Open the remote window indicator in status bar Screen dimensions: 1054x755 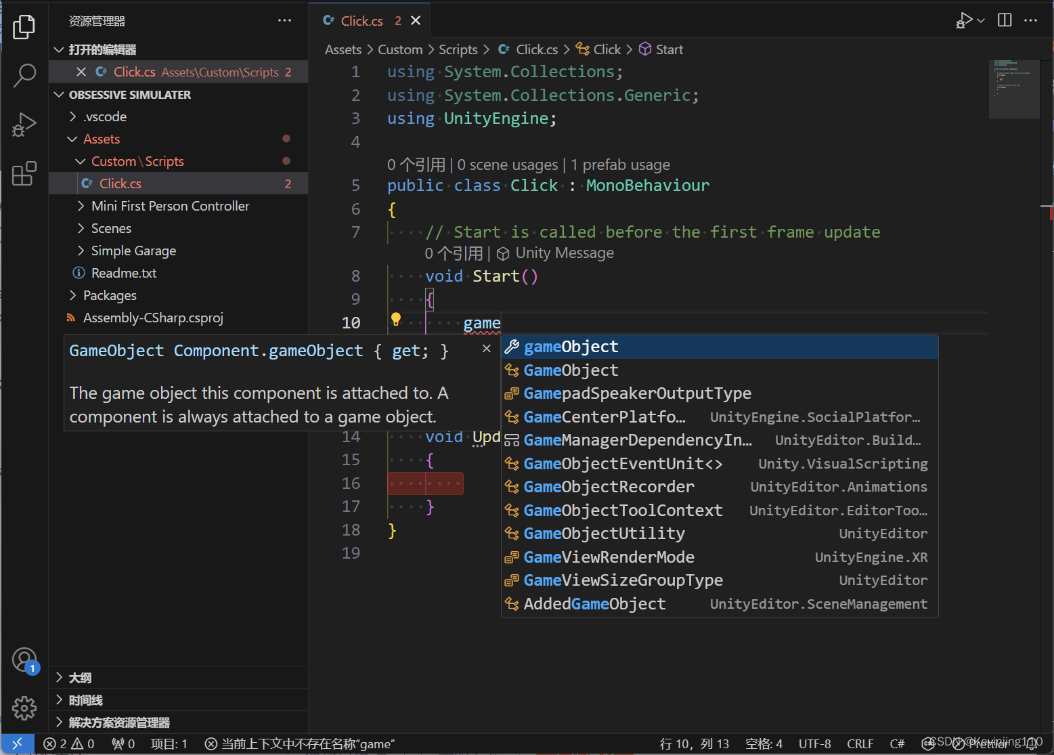[18, 743]
